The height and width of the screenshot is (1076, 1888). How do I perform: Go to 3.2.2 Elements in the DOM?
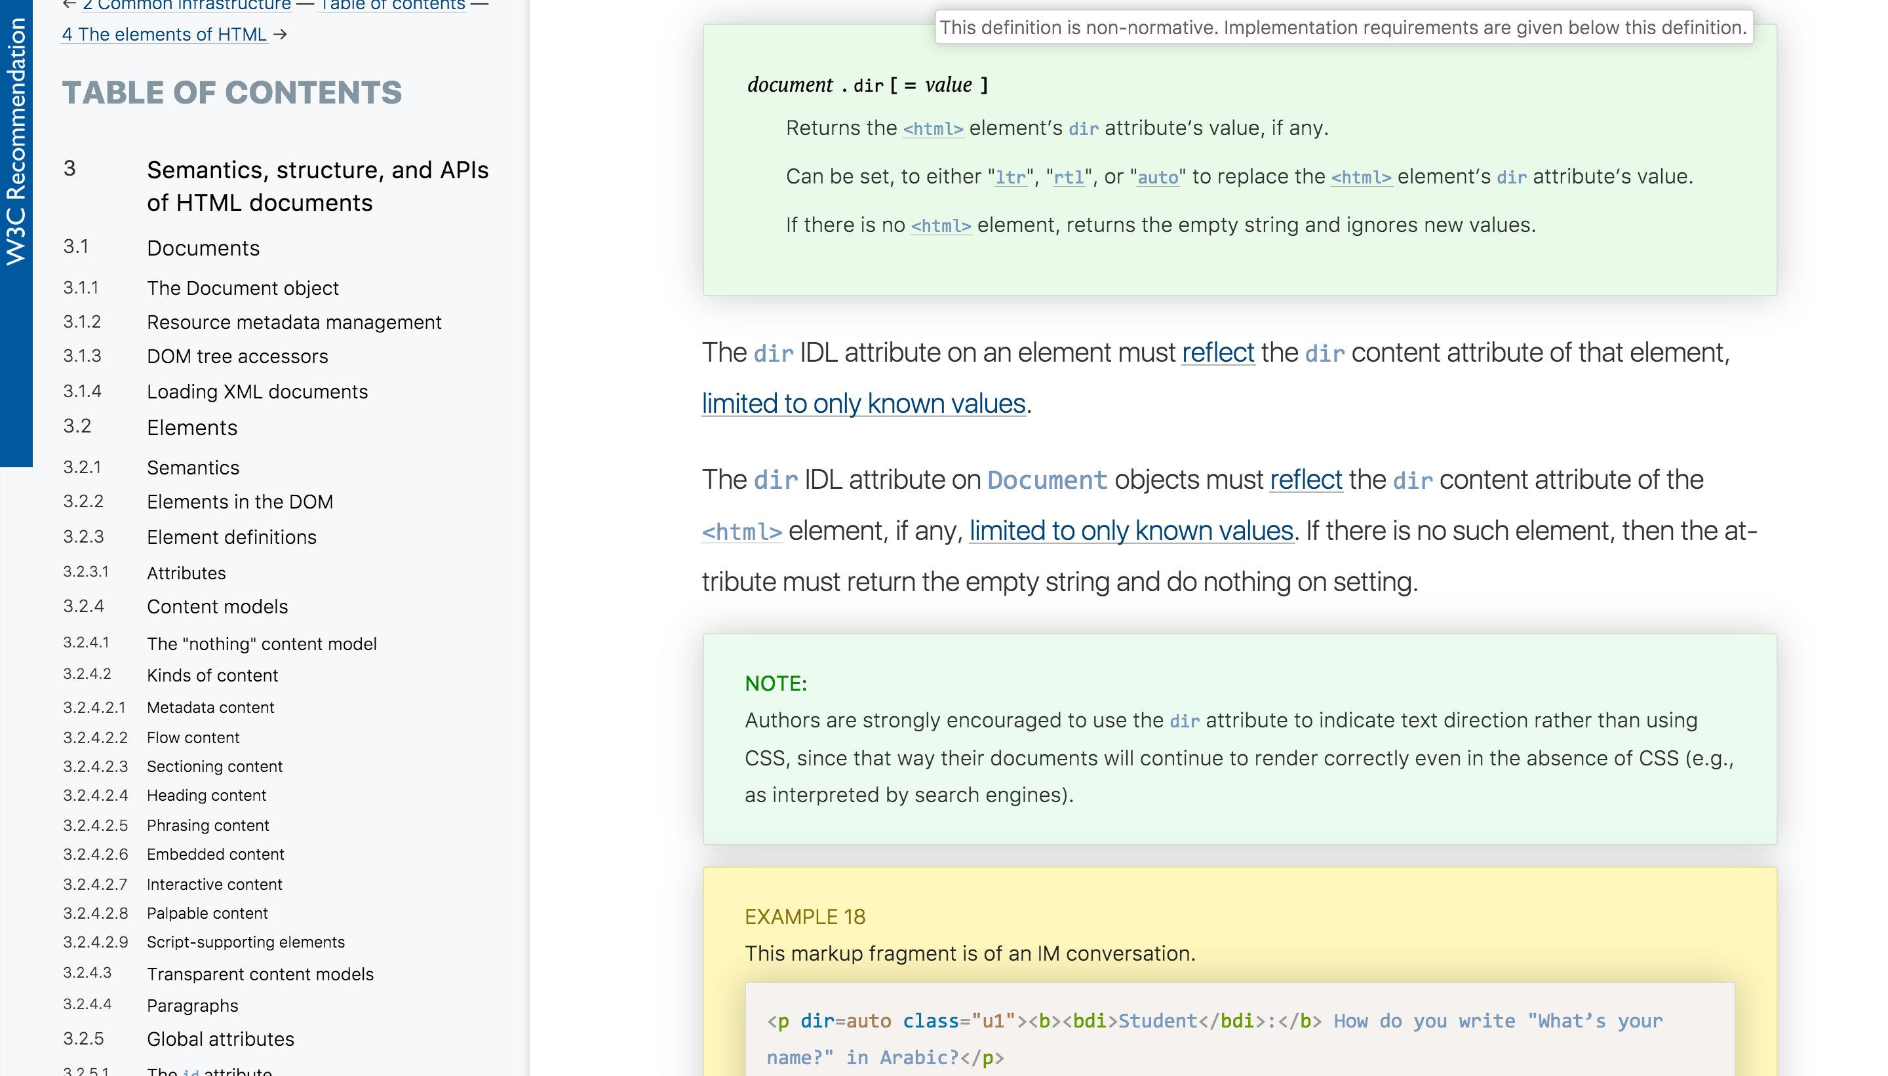239,502
